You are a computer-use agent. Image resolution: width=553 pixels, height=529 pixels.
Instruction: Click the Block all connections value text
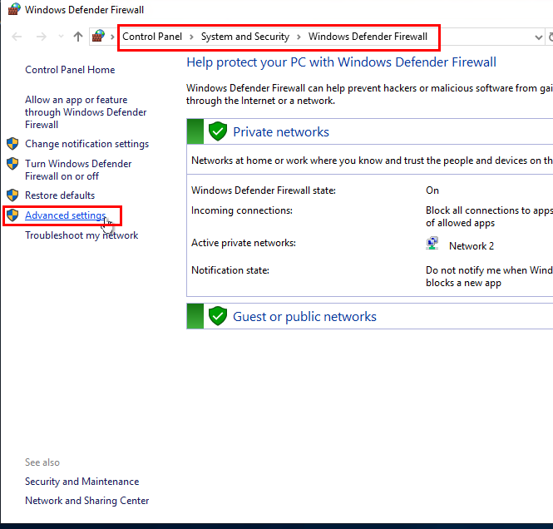click(489, 216)
